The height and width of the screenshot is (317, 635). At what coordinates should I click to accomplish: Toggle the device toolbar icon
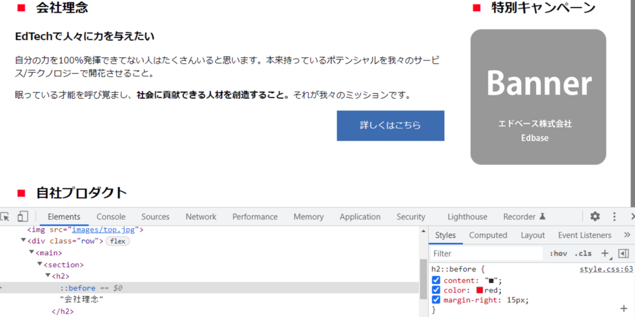point(22,217)
